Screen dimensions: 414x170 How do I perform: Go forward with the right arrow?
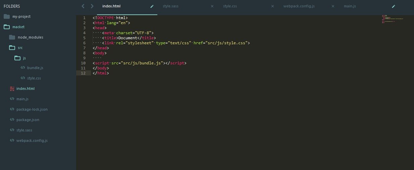coord(92,6)
